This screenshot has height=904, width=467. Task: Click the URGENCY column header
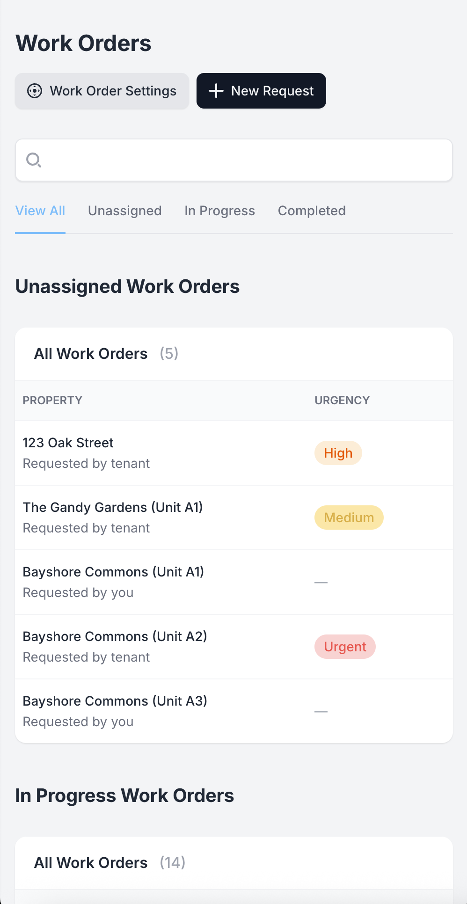tap(342, 401)
